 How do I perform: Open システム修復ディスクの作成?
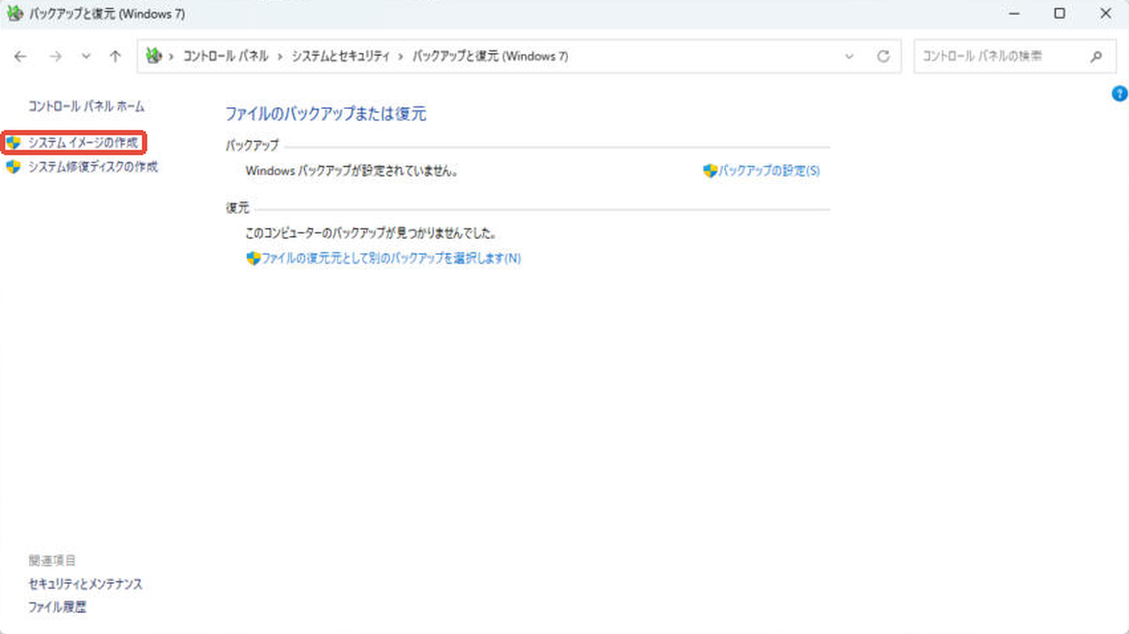(93, 166)
